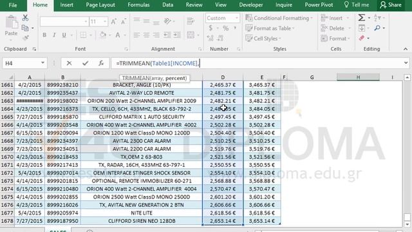Open the File tab
The image size is (412, 232).
[13, 5]
